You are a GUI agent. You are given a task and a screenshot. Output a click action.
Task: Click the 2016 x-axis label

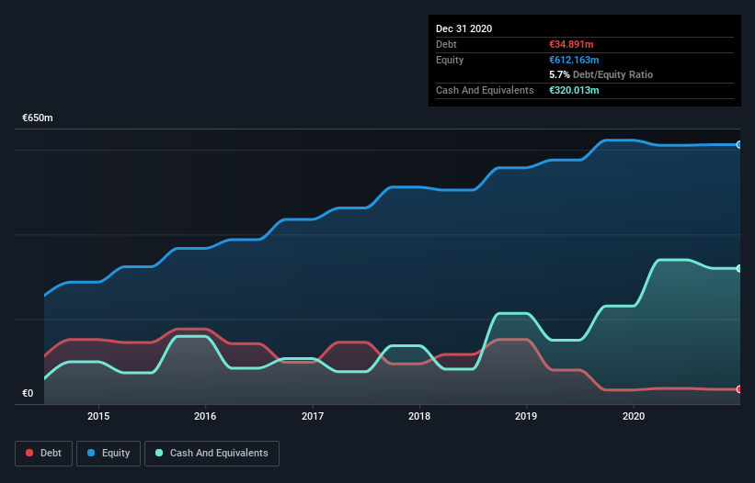(x=205, y=416)
